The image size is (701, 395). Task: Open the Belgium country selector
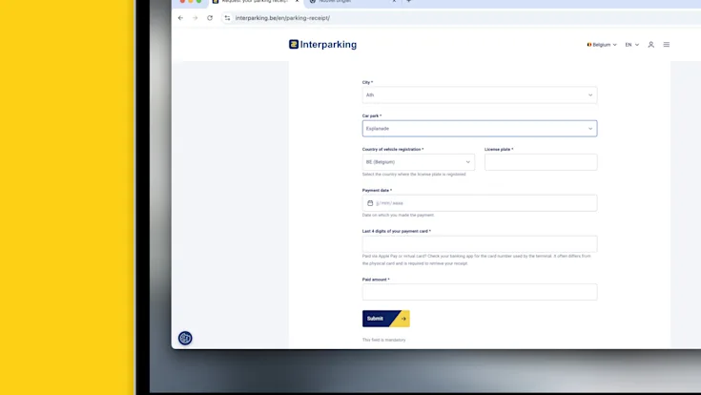[602, 45]
